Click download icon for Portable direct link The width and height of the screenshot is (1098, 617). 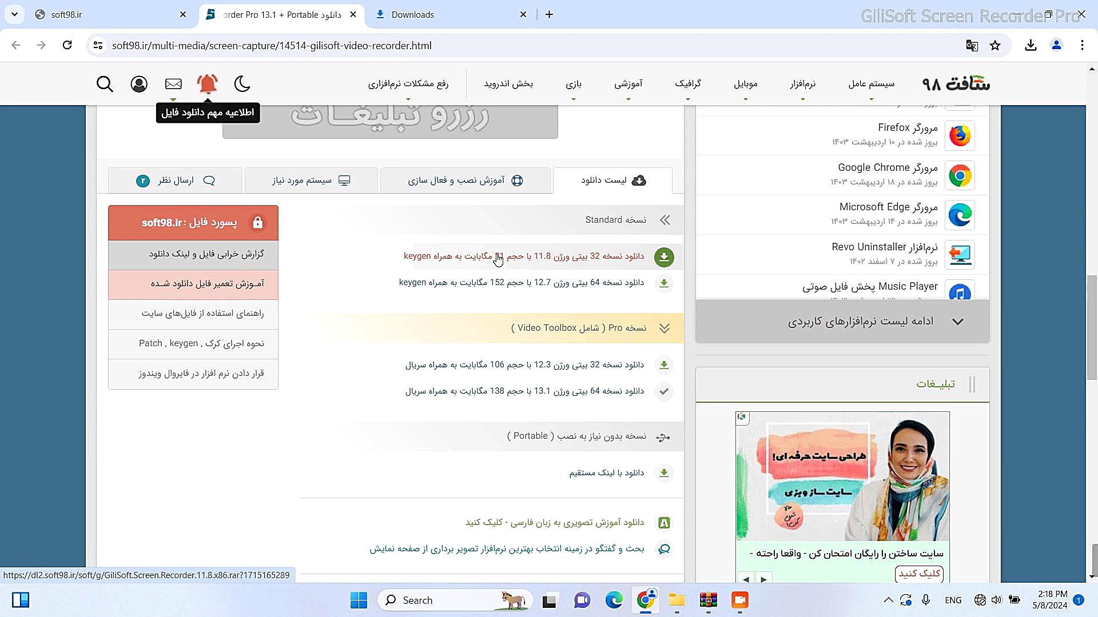pos(664,473)
